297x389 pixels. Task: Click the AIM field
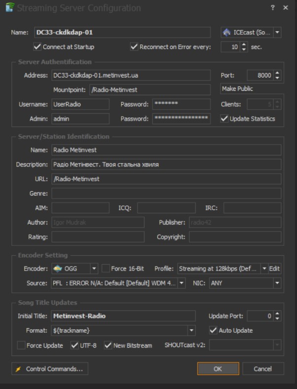[80, 208]
